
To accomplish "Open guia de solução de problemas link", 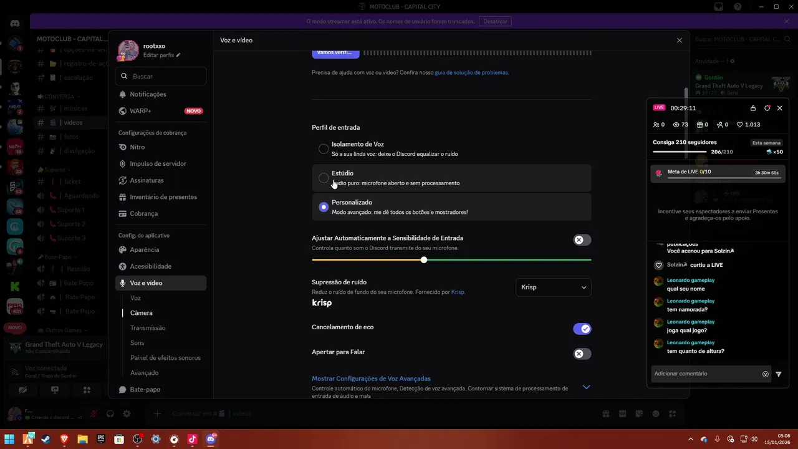I will [471, 72].
